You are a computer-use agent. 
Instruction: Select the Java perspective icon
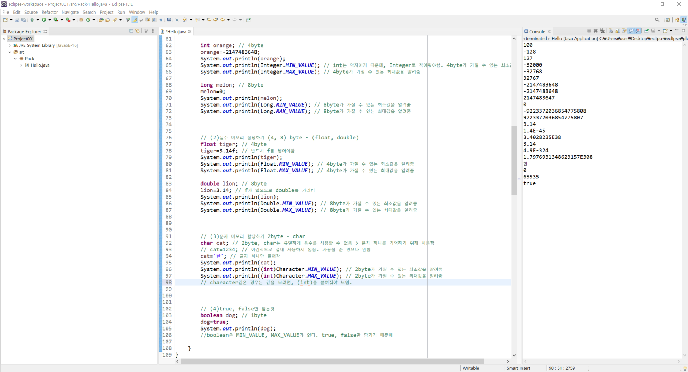pos(684,20)
